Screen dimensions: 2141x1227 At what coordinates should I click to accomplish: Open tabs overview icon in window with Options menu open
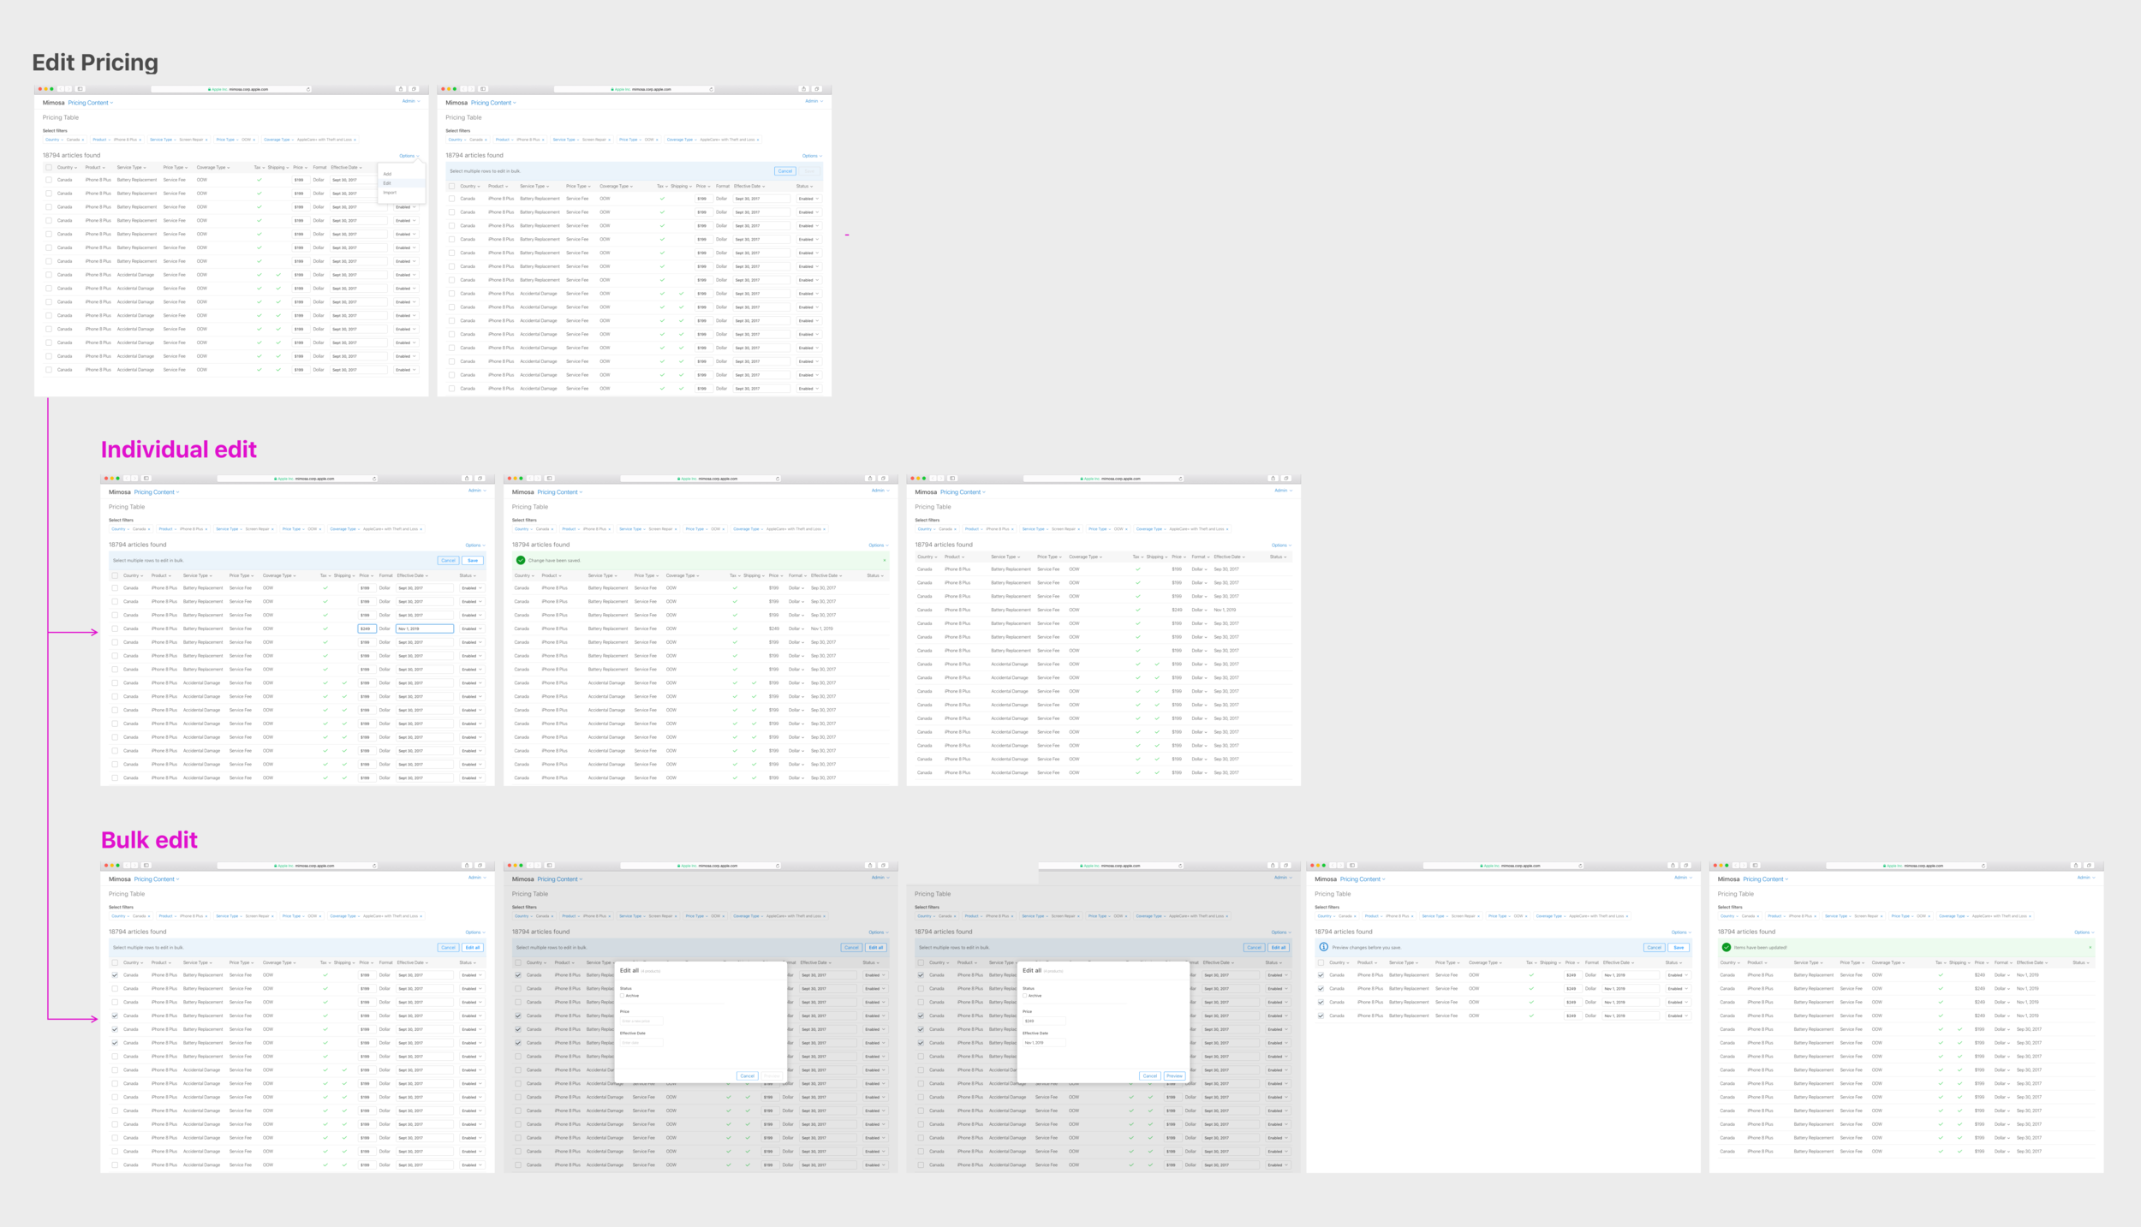click(x=414, y=89)
